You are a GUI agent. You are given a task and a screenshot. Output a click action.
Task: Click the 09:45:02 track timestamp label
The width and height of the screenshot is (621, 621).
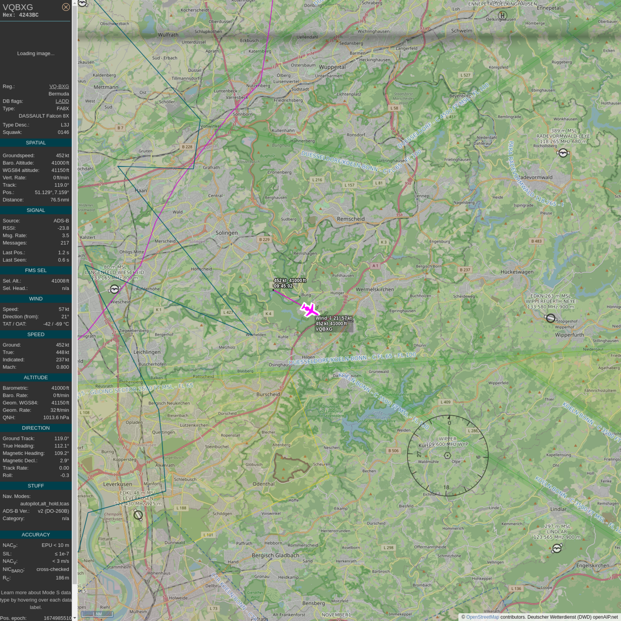point(283,286)
